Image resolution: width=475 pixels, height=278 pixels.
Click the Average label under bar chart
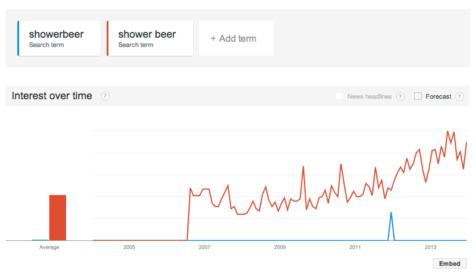pos(49,247)
